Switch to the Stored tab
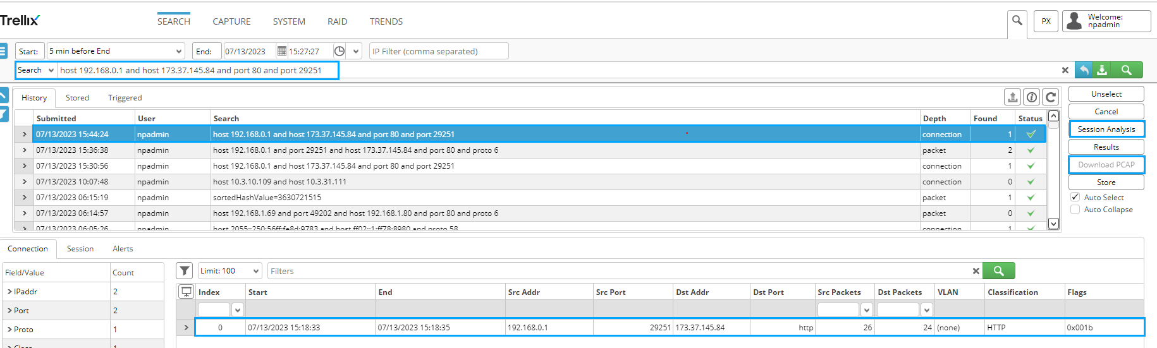The height and width of the screenshot is (348, 1157). (x=77, y=98)
